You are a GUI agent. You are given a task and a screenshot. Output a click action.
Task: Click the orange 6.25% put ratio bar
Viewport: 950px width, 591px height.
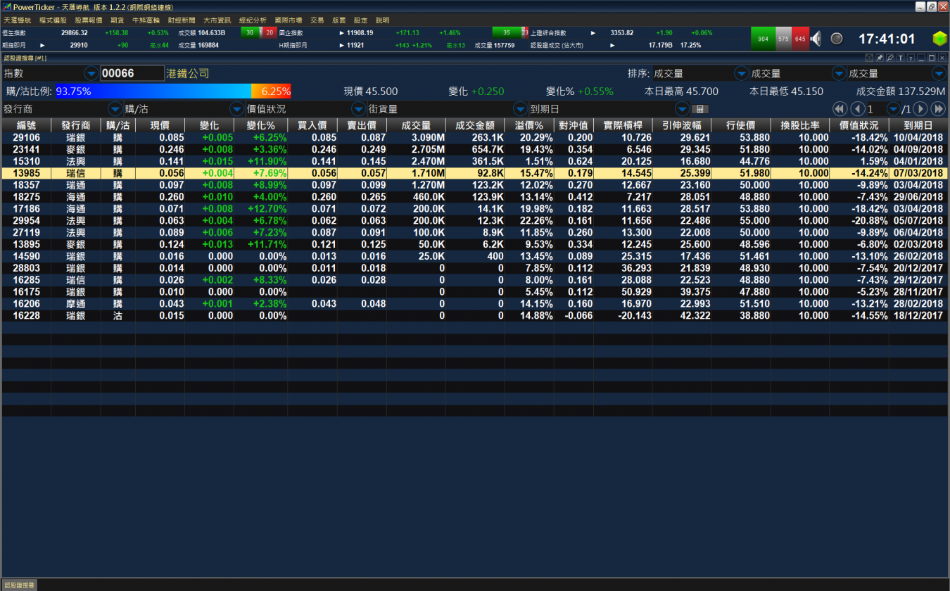pyautogui.click(x=272, y=91)
